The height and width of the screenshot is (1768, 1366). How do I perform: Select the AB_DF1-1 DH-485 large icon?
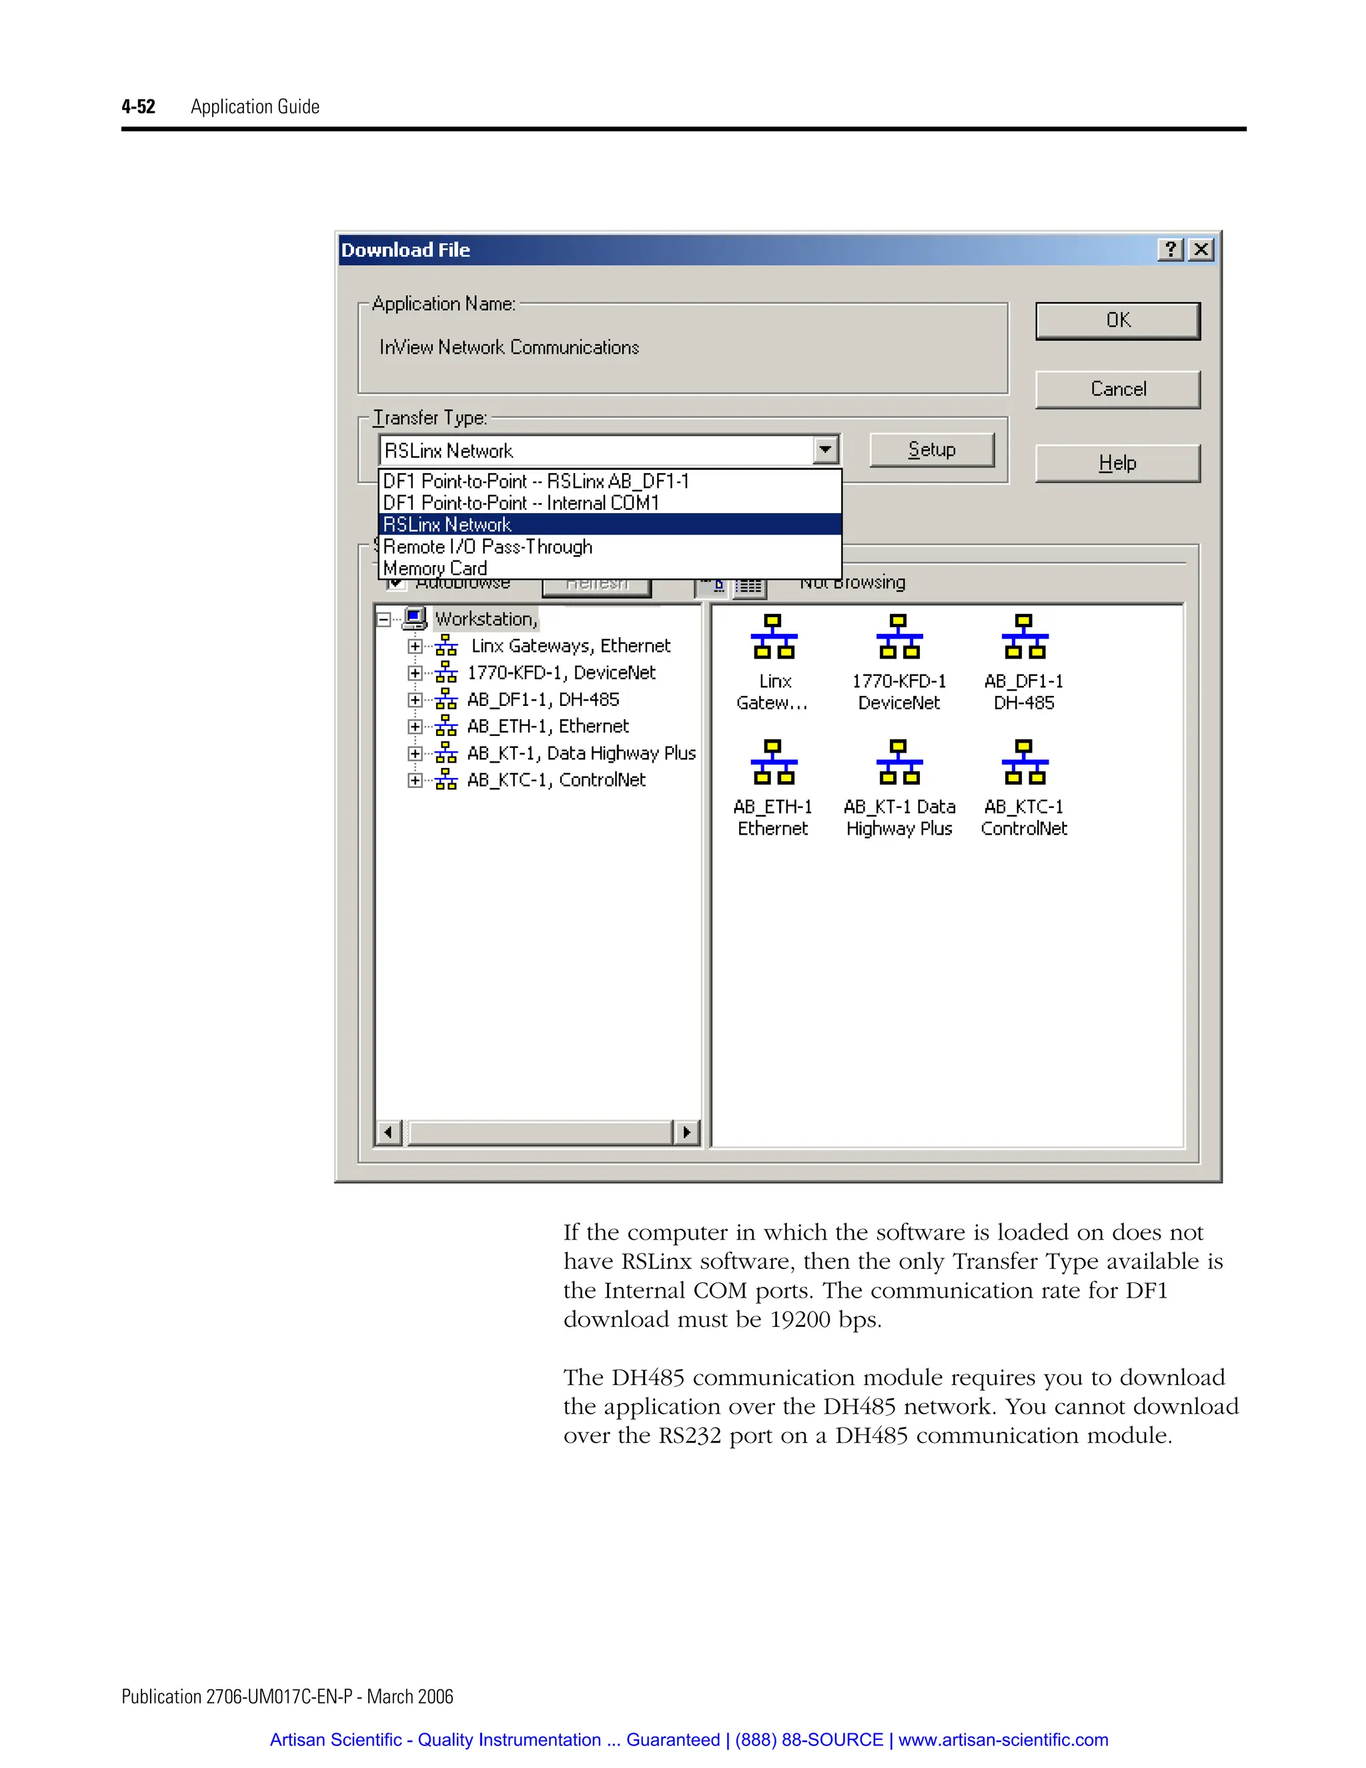point(1024,636)
